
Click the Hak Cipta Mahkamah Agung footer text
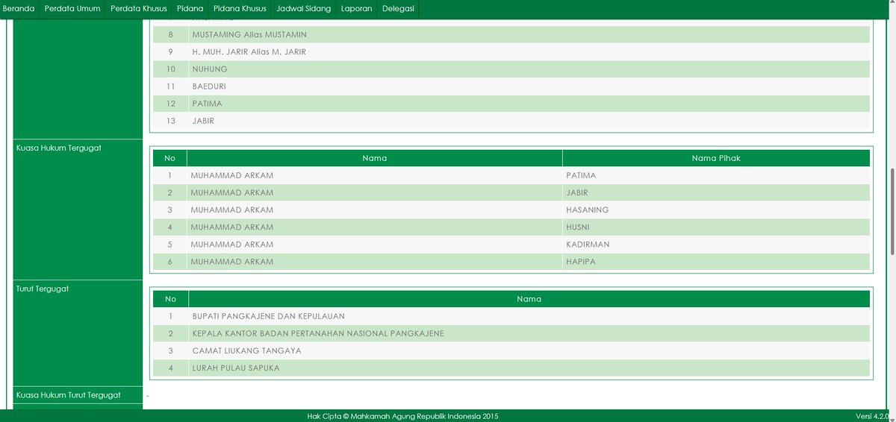click(x=402, y=416)
